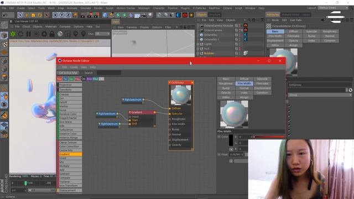The height and width of the screenshot is (199, 354).
Task: Switch to Model mode cube icon
Action: point(4,35)
